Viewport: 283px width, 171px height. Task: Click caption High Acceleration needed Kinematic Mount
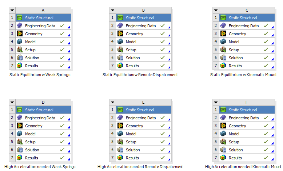pos(243,167)
